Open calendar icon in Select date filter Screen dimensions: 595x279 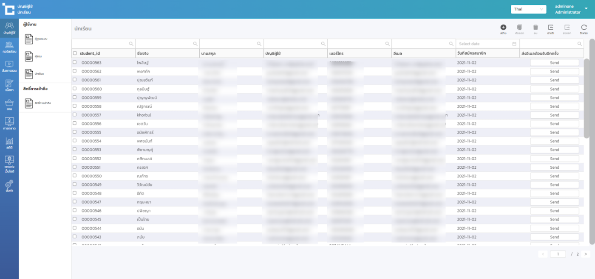(514, 44)
